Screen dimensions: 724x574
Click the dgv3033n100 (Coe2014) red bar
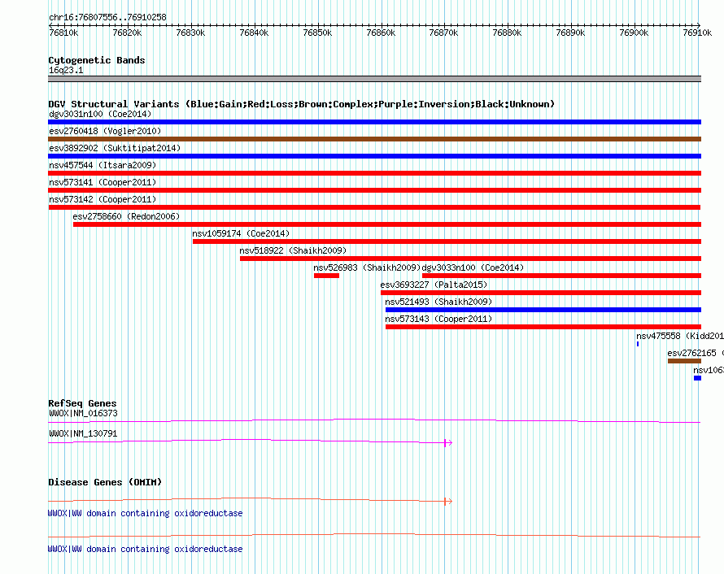(x=561, y=276)
